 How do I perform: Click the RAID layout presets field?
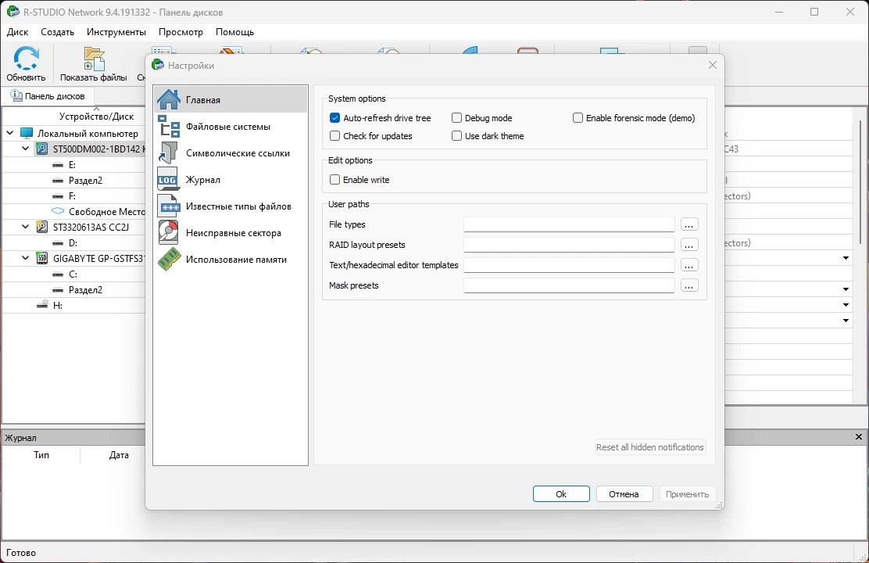click(569, 245)
